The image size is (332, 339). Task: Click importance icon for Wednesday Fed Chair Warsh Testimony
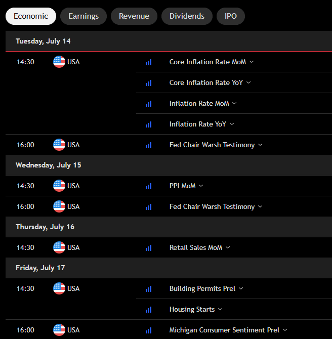coord(149,207)
